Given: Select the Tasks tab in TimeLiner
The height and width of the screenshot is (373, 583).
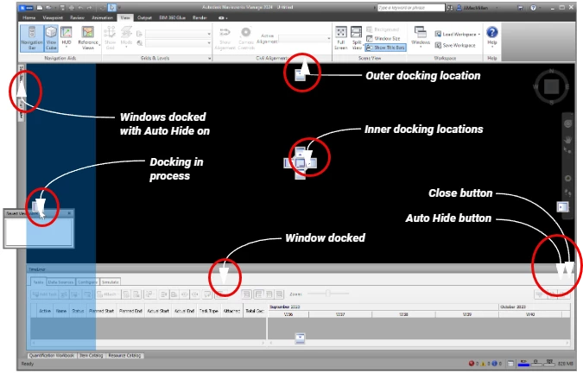Looking at the screenshot, I should pos(38,282).
